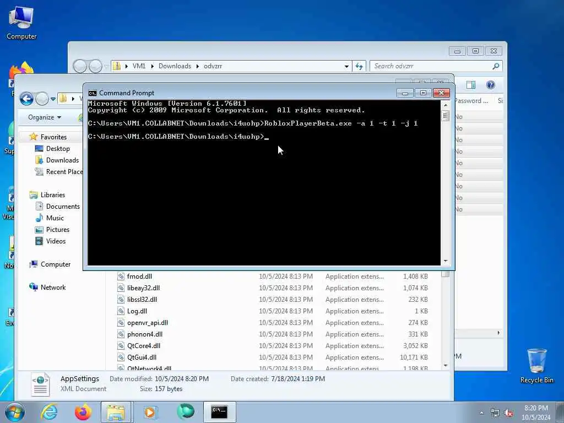This screenshot has height=423, width=564.
Task: Select Computer in navigation pane
Action: (x=56, y=264)
